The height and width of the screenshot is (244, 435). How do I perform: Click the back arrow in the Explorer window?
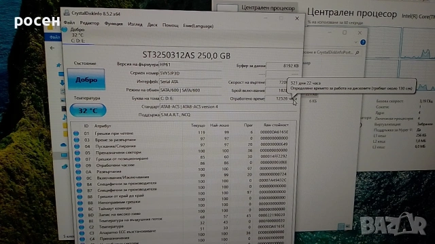52,48
